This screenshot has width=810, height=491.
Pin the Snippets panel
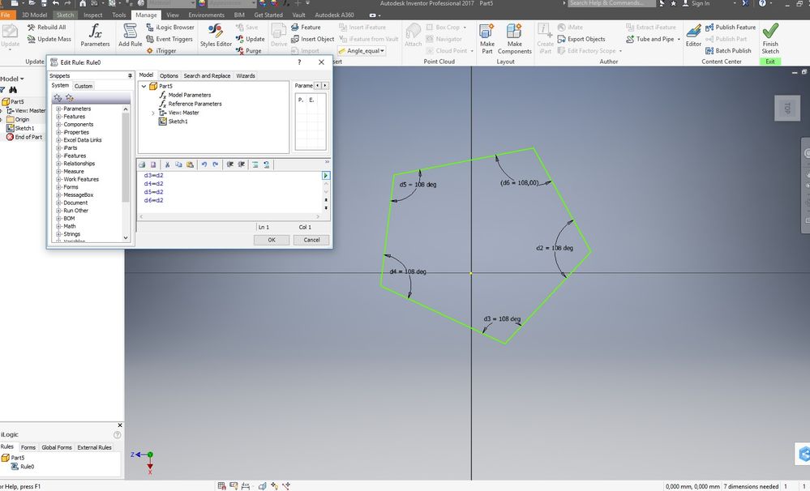(x=130, y=76)
